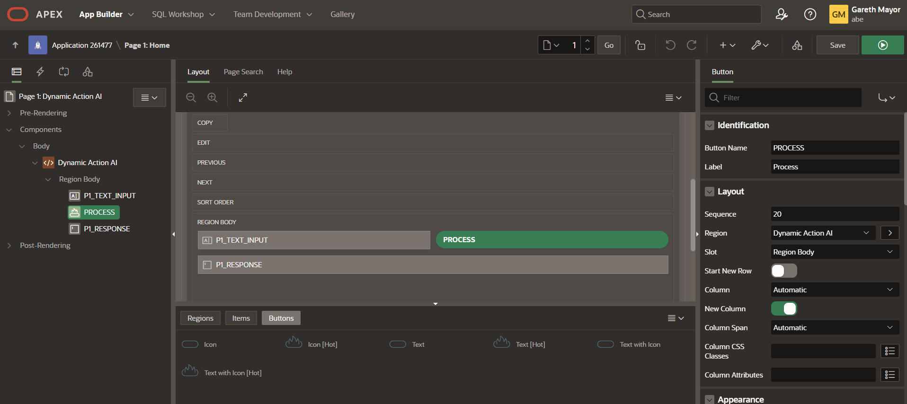
Task: Open SQL Workshop menu
Action: (183, 14)
